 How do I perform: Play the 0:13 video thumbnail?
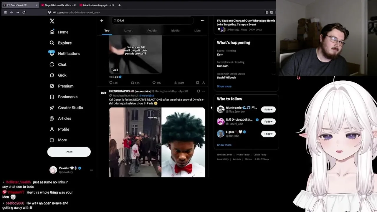click(135, 54)
